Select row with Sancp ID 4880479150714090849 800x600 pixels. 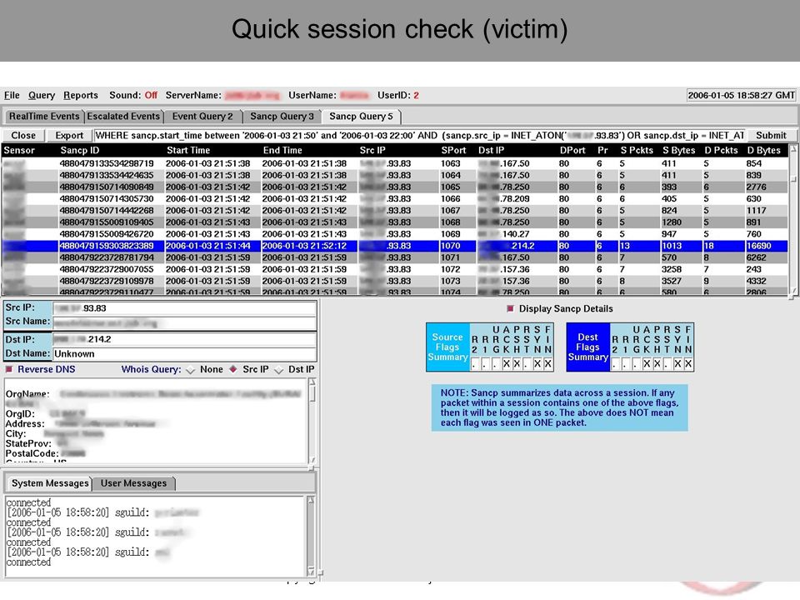pos(394,187)
